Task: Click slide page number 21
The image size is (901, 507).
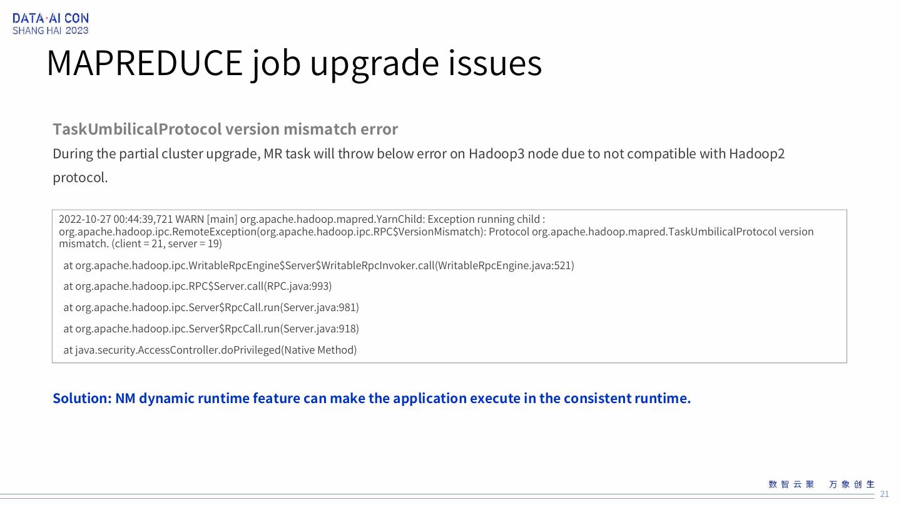Action: click(x=884, y=494)
